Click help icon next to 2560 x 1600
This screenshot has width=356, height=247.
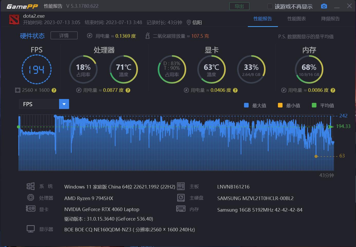(54, 90)
